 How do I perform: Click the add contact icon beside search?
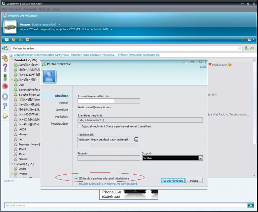246,48
